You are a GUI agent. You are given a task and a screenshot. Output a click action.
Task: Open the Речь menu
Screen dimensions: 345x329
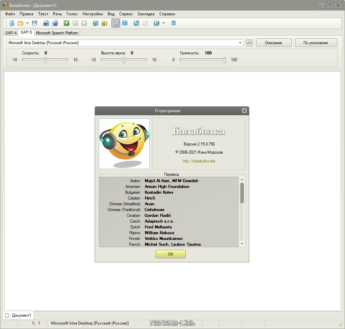(57, 14)
